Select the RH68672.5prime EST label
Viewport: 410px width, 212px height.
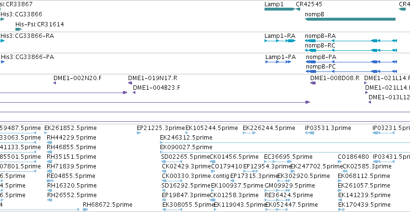(x=107, y=205)
